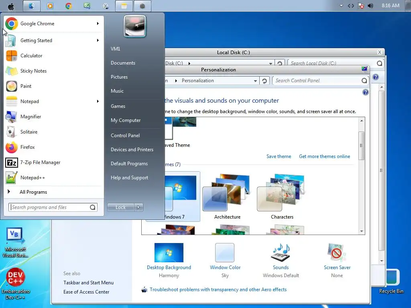Viewport: 411px width, 308px height.
Task: Click the user account picture
Action: point(135,26)
